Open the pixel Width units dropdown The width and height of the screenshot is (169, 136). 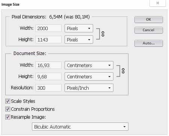(x=79, y=28)
